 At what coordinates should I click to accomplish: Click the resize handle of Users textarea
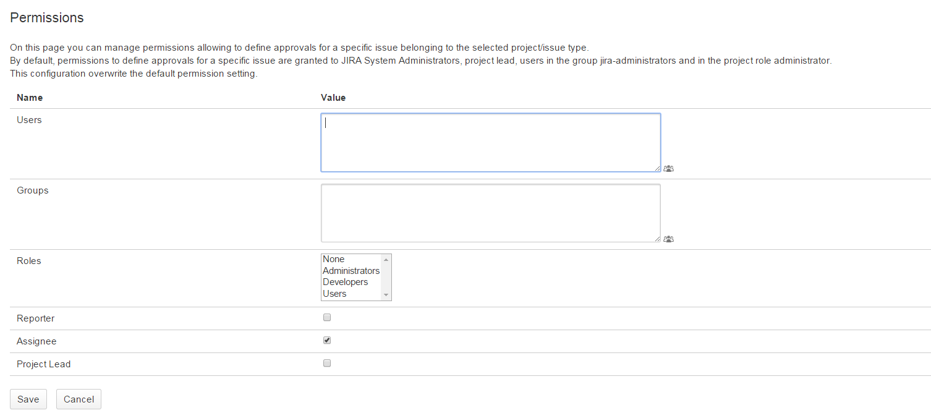coord(657,168)
